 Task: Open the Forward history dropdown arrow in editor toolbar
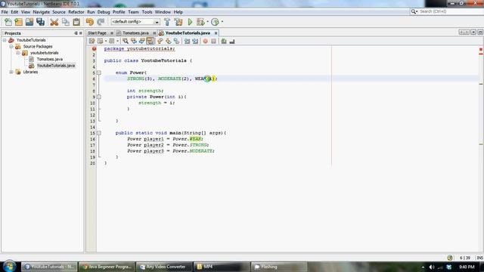click(x=118, y=41)
